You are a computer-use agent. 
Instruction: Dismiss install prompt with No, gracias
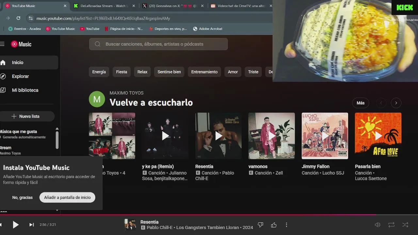click(23, 197)
